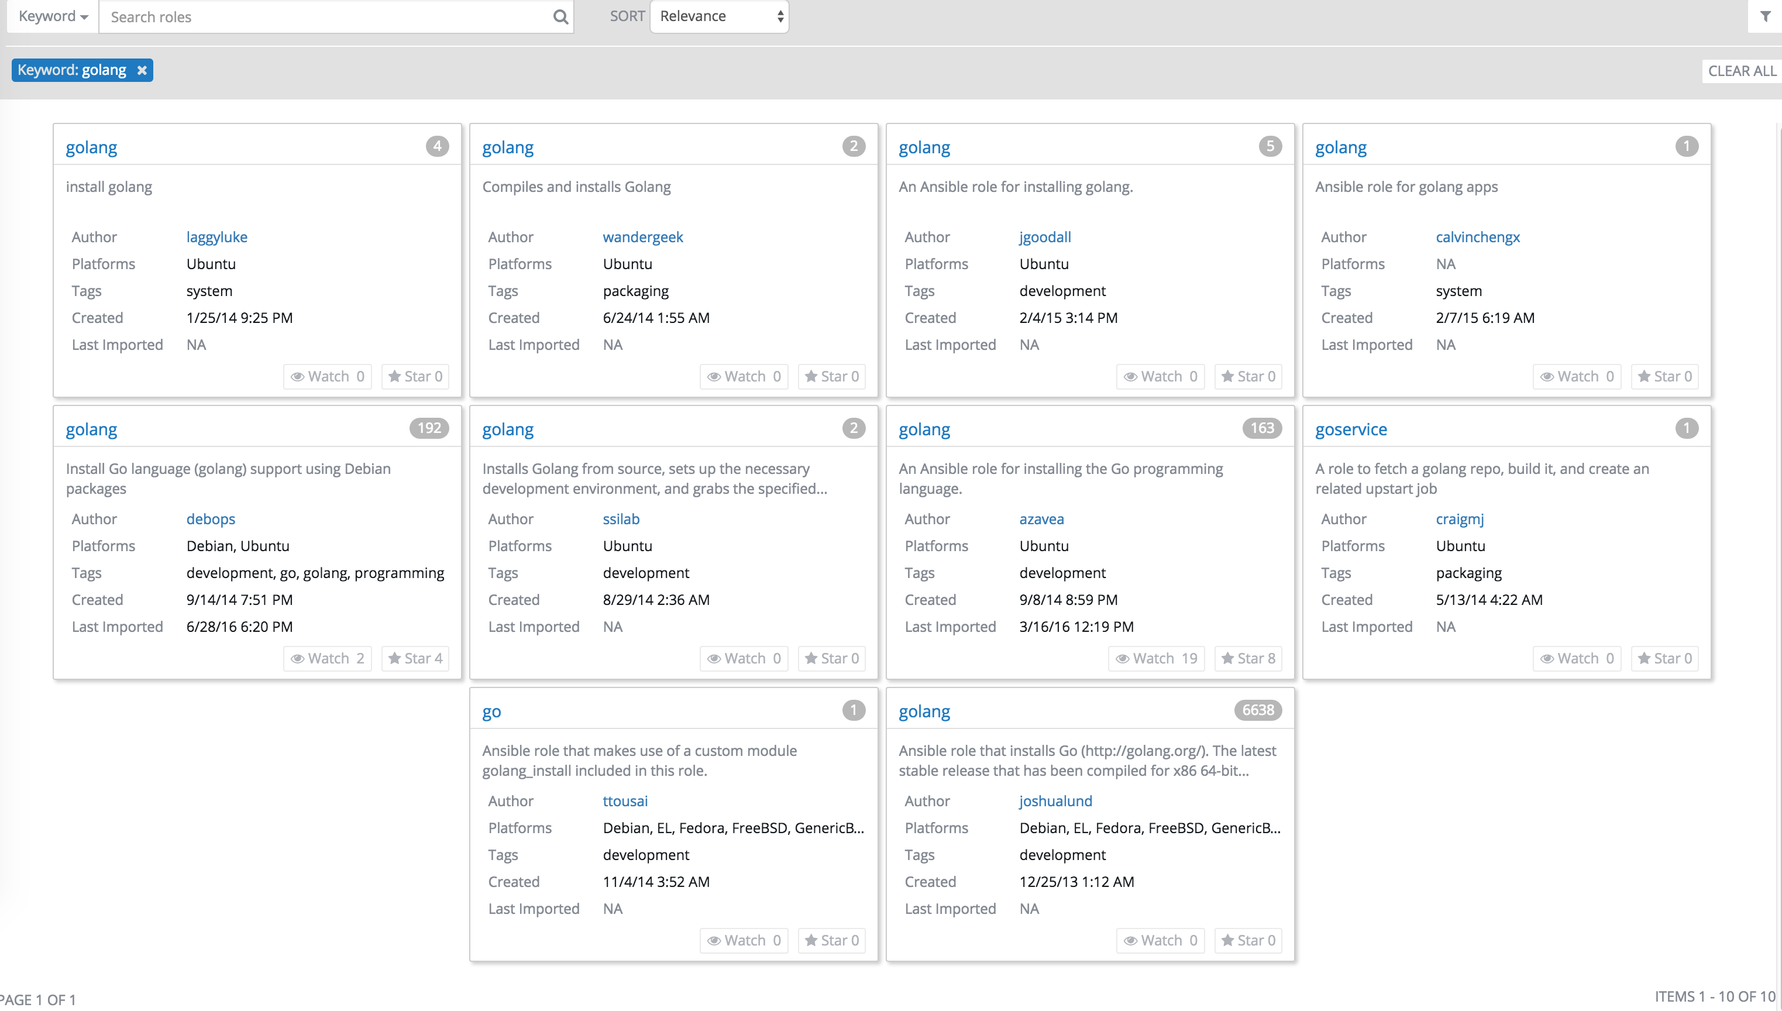The image size is (1782, 1011).
Task: Click the 6638 download count badge
Action: point(1257,710)
